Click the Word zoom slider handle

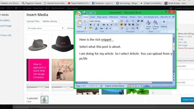(161, 86)
